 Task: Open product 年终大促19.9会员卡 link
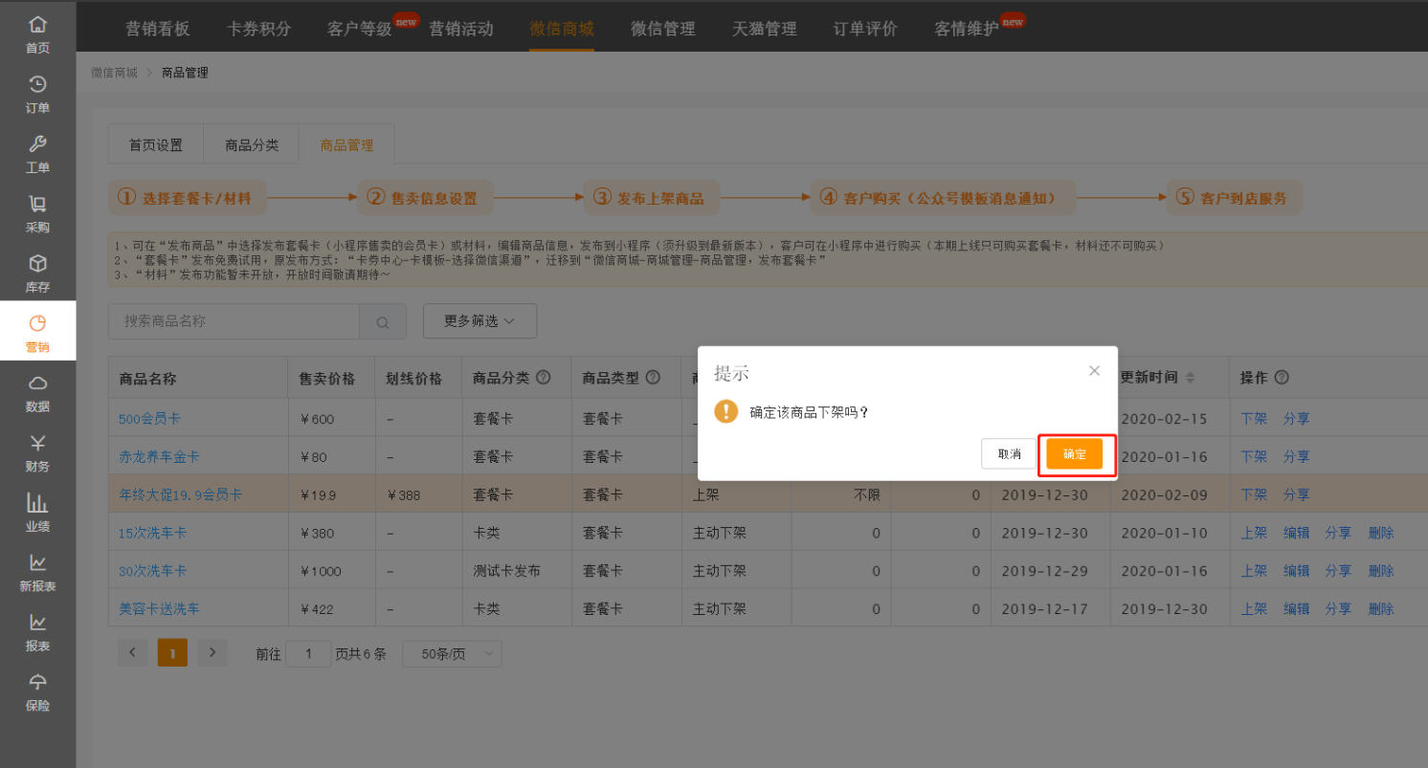[180, 495]
